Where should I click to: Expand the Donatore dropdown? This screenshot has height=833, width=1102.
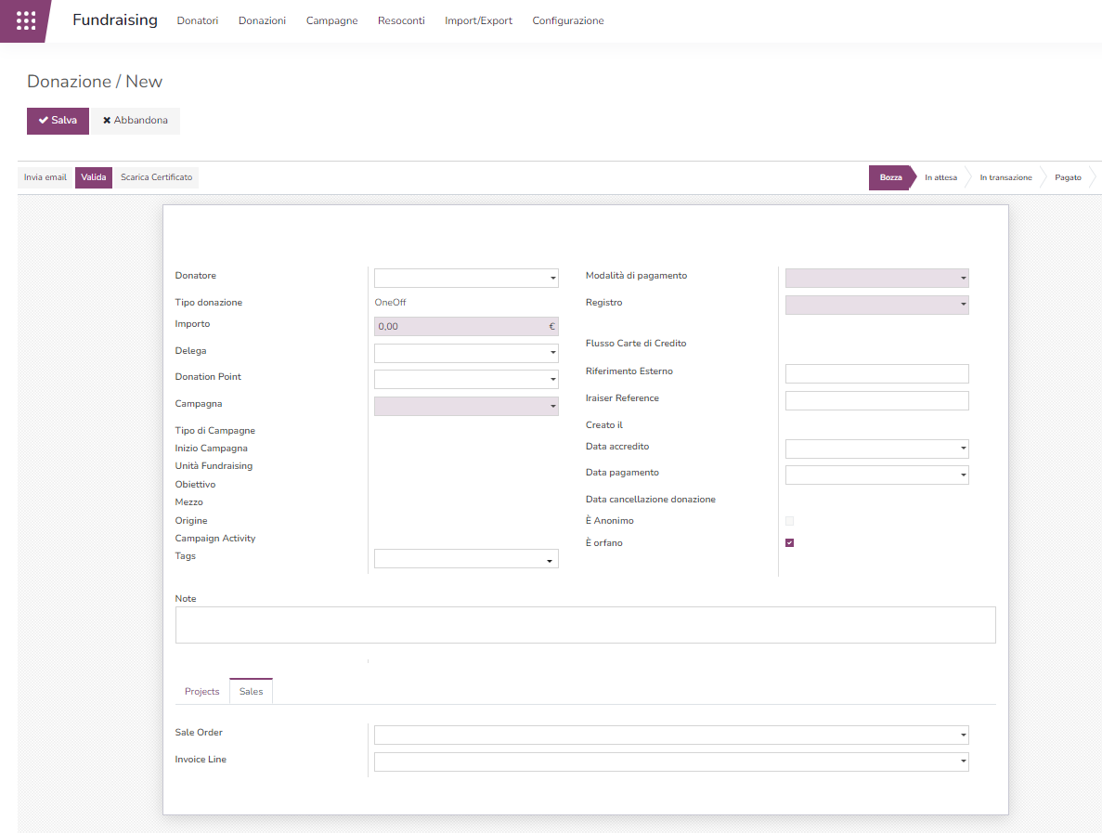click(x=553, y=279)
